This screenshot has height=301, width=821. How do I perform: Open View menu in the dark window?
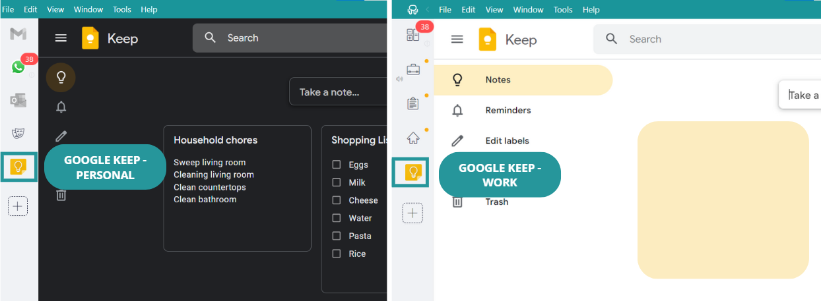[55, 9]
